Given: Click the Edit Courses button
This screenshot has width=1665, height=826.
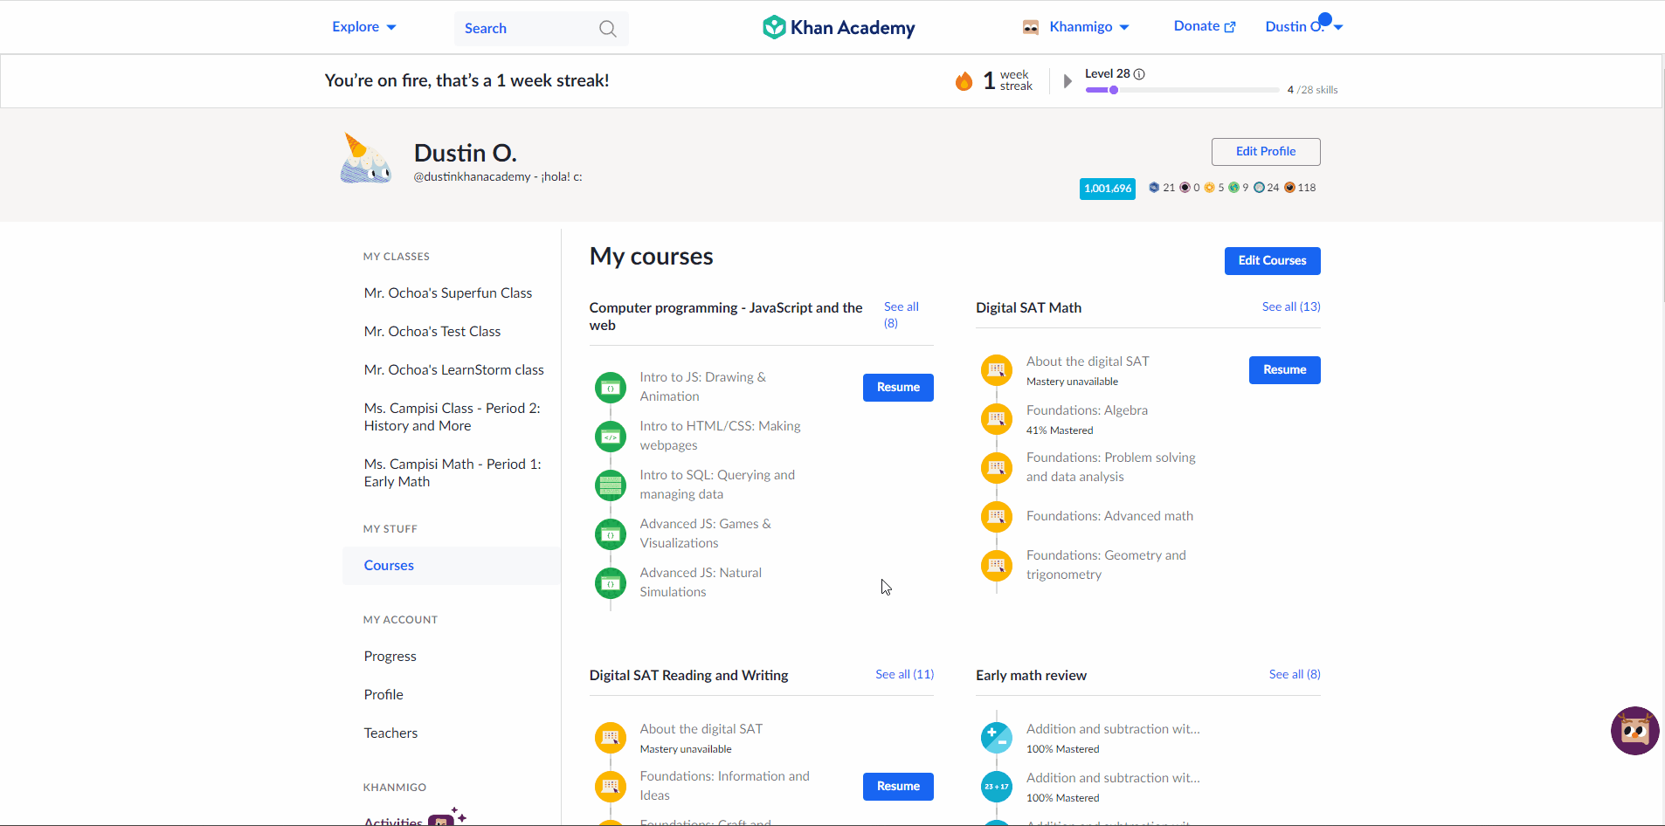Looking at the screenshot, I should click(1272, 261).
